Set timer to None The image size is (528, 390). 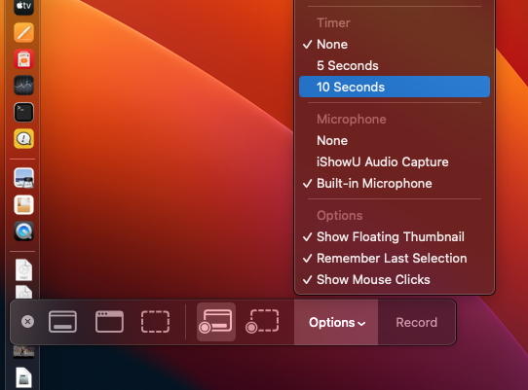click(x=395, y=45)
